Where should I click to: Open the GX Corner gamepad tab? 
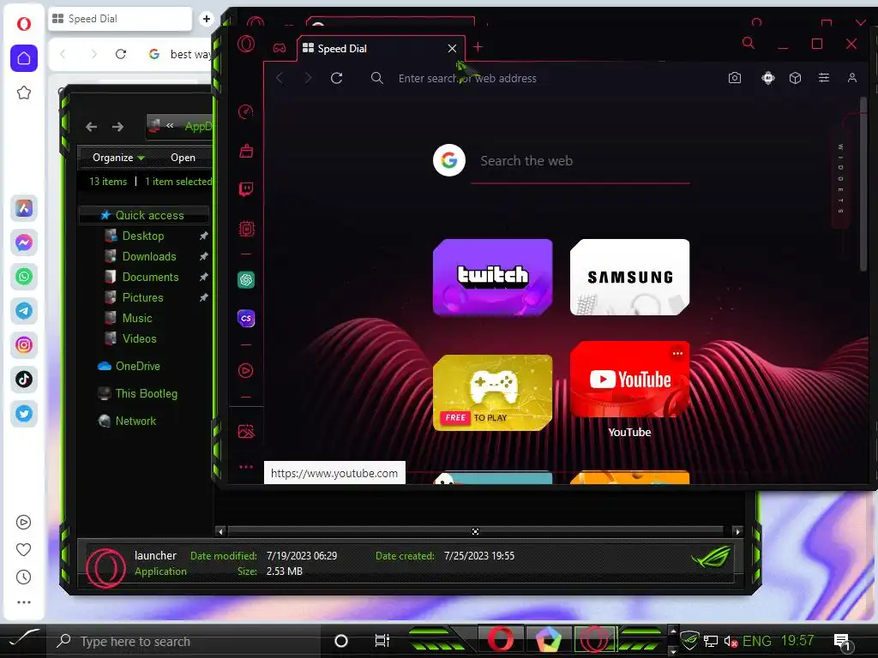click(x=280, y=48)
